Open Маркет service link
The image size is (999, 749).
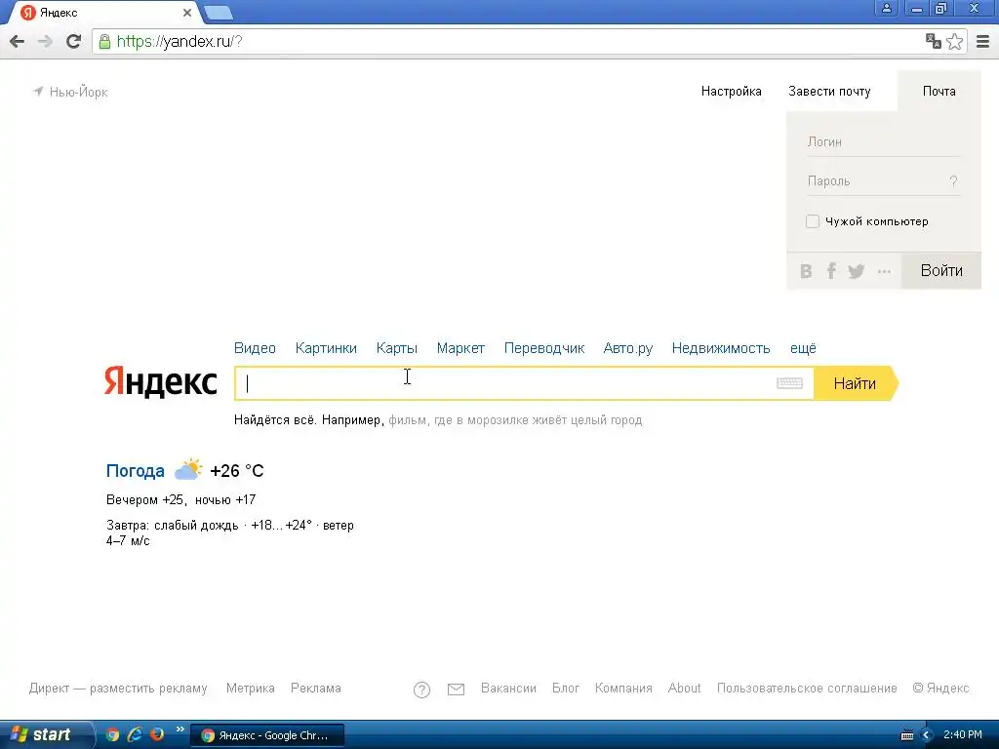click(x=460, y=348)
